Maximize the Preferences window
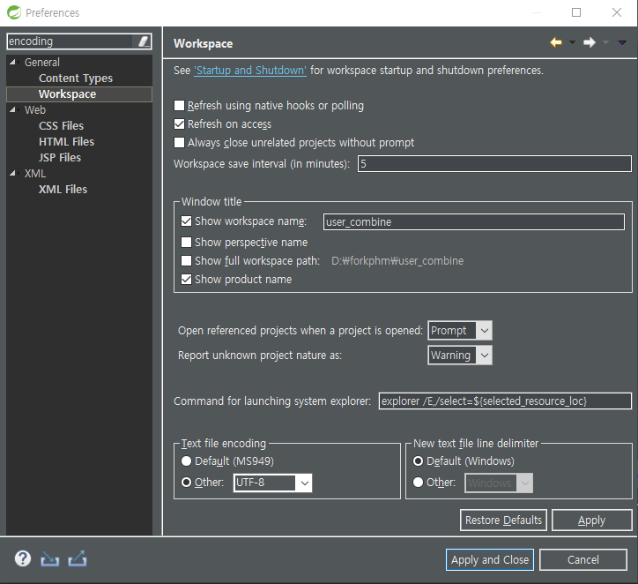Image resolution: width=638 pixels, height=584 pixels. 576,12
